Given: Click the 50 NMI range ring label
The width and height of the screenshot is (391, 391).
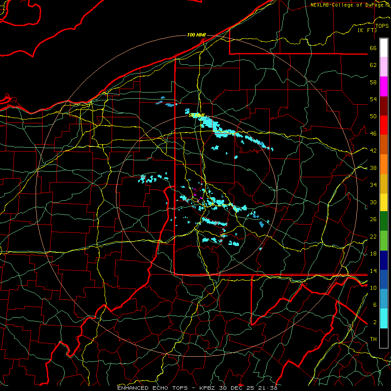Looking at the screenshot, I should pos(196,115).
